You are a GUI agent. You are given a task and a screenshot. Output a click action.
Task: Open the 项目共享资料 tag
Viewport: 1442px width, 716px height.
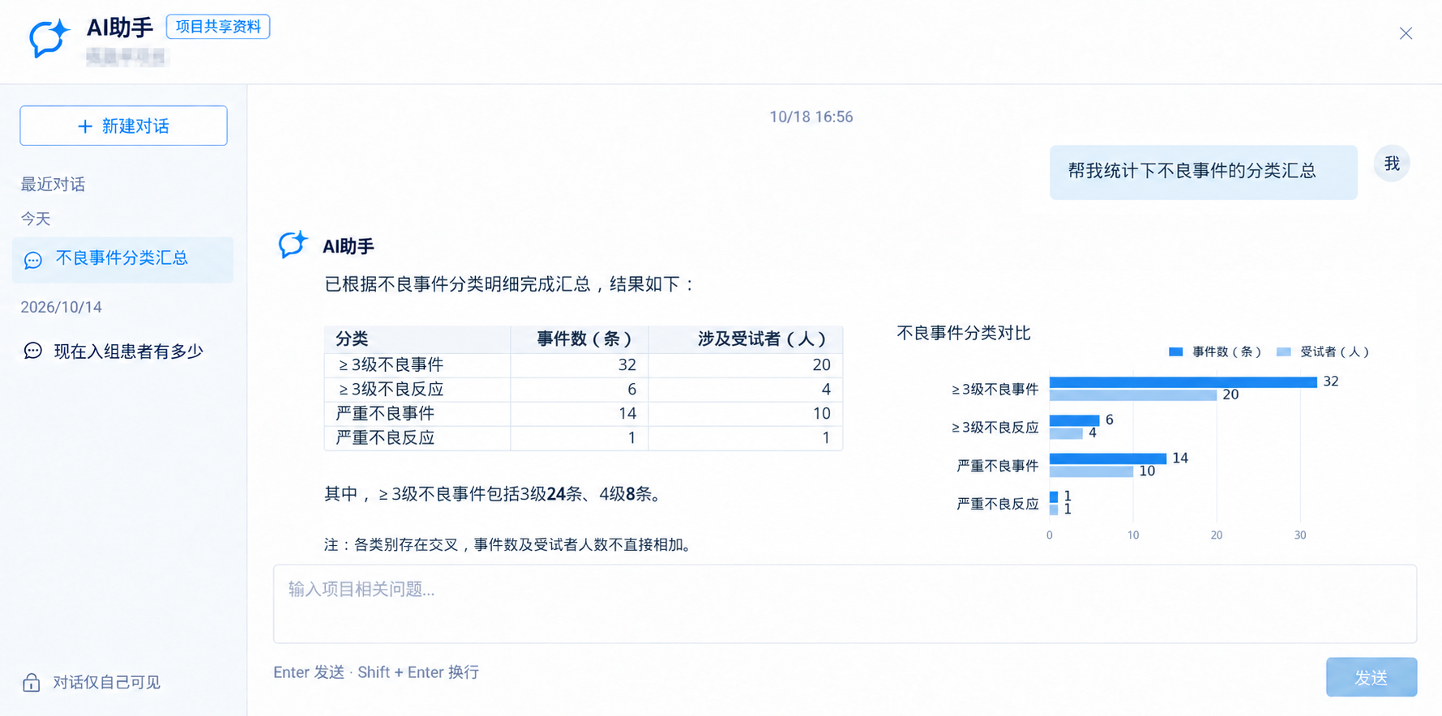point(218,27)
